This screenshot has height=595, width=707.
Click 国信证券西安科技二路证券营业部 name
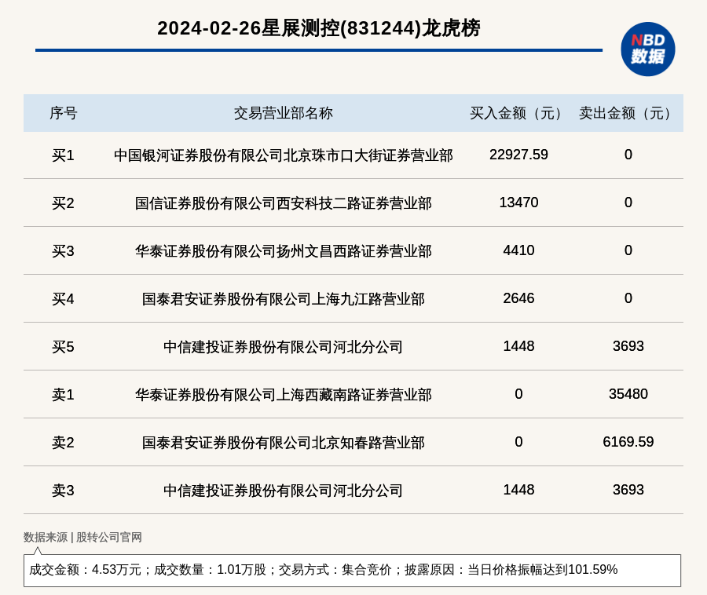(x=283, y=203)
